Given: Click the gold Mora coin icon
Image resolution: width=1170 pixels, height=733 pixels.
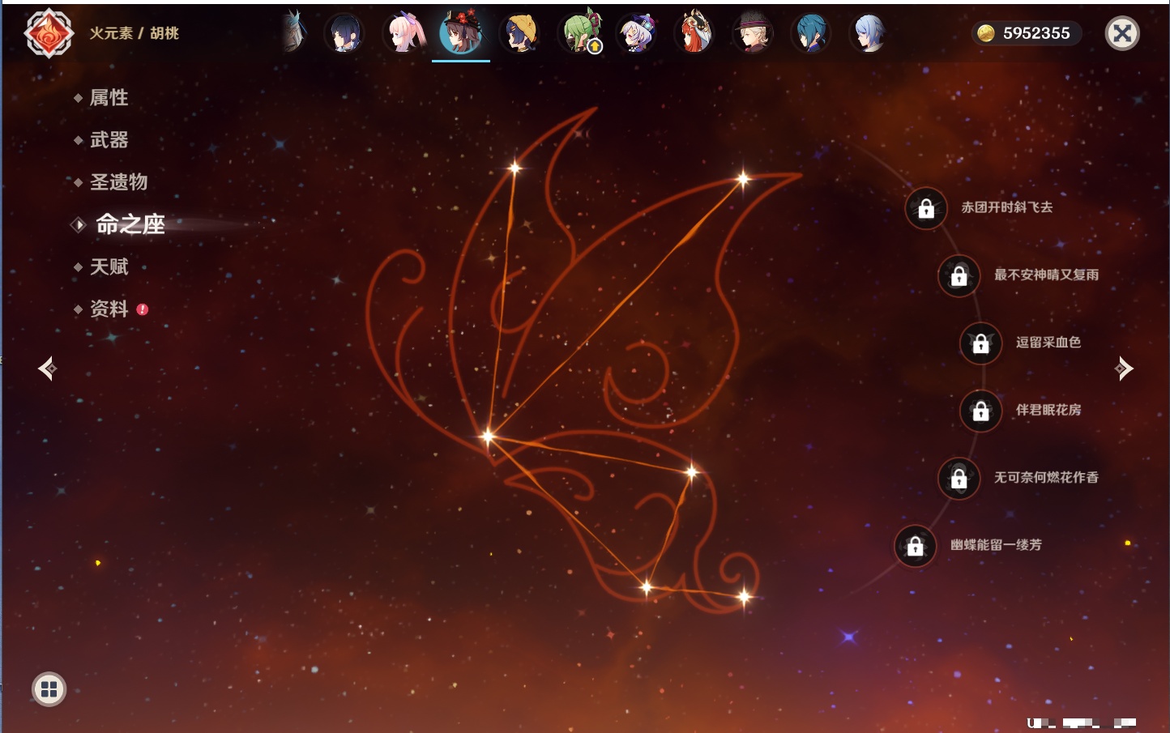Looking at the screenshot, I should click(x=986, y=33).
